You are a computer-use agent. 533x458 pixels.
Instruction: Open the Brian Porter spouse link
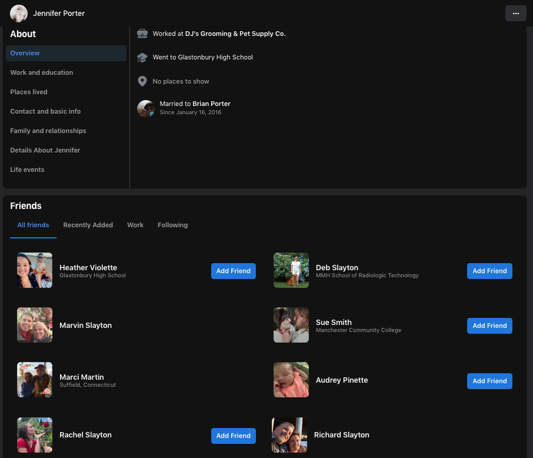211,104
